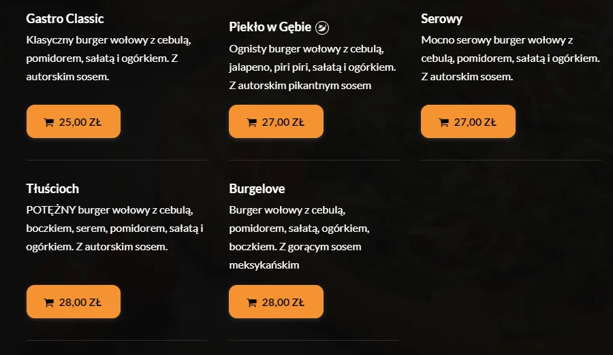Open the Piekło w Gębie burger title
Viewport: 613px width, 355px height.
point(270,27)
